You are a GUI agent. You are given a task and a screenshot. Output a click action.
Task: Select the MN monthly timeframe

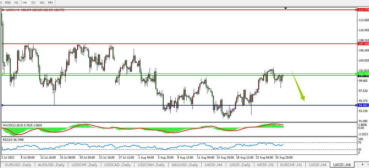click(50, 2)
